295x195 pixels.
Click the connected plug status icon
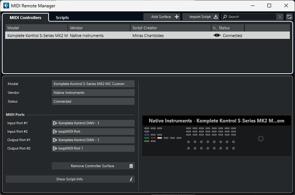pyautogui.click(x=217, y=35)
